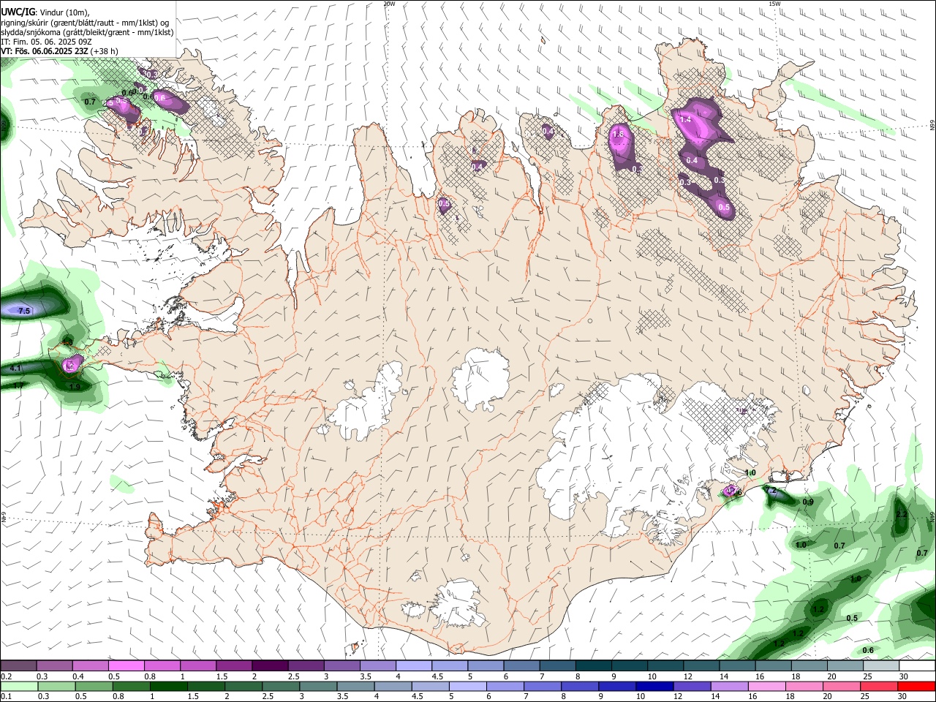Click the 2.2 rain value label

click(902, 514)
